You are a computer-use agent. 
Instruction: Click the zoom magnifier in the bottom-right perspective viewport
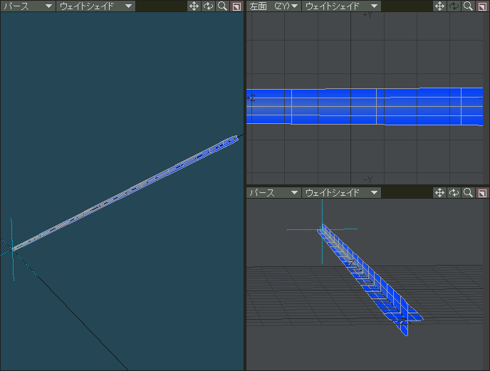coord(468,192)
